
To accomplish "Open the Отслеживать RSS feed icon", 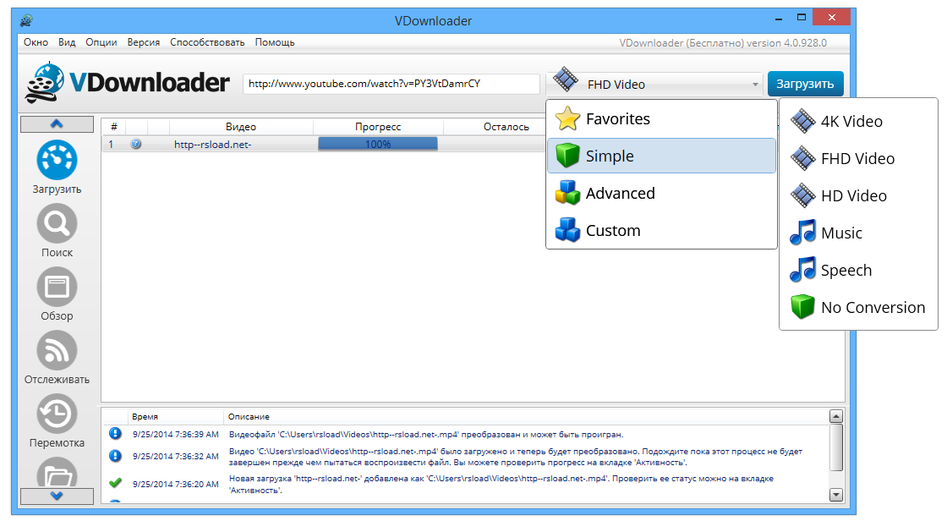I will tap(57, 351).
